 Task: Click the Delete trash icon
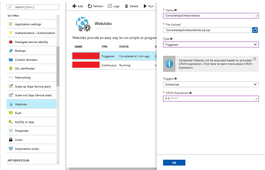click(x=127, y=6)
